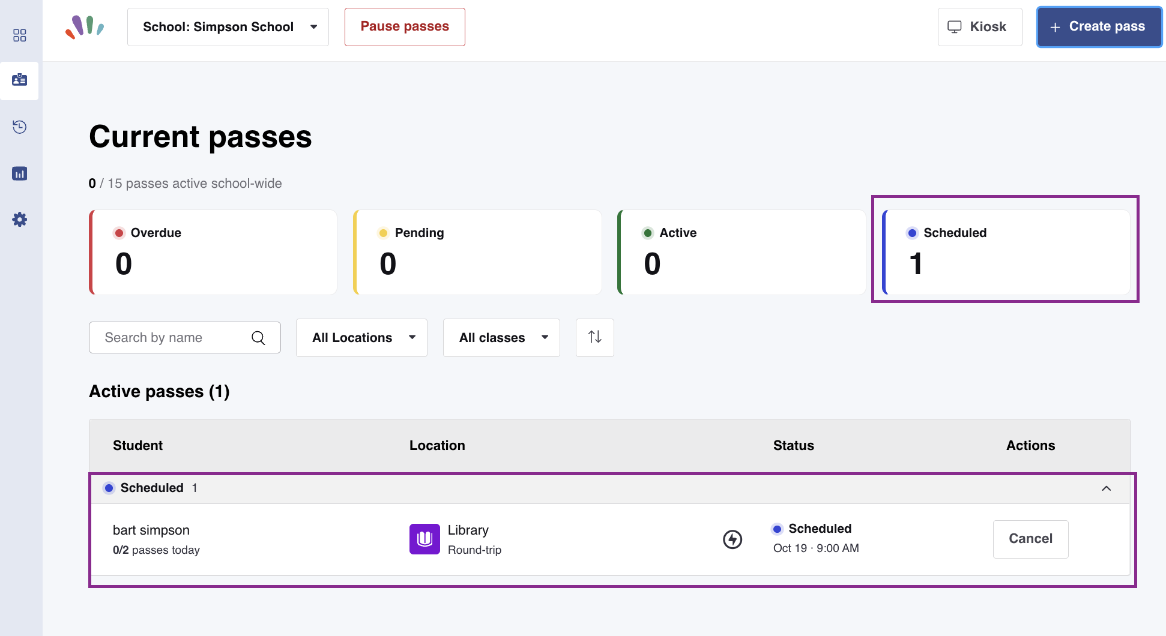Click the Location column header
Viewport: 1166px width, 636px height.
point(437,445)
